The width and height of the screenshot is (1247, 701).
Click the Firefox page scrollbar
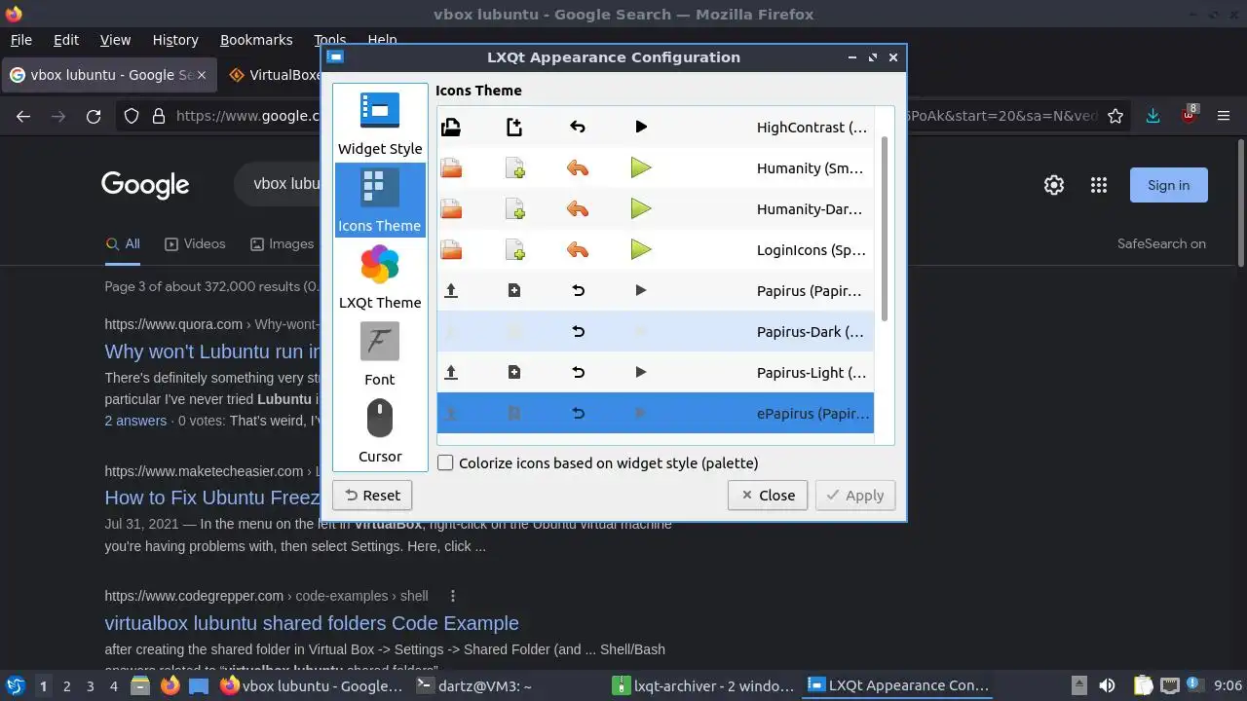1241,204
